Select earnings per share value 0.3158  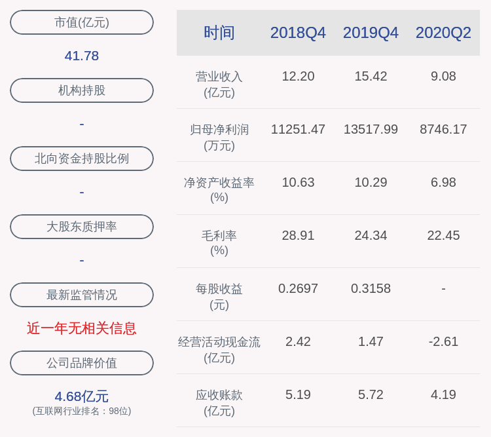[x=371, y=288]
